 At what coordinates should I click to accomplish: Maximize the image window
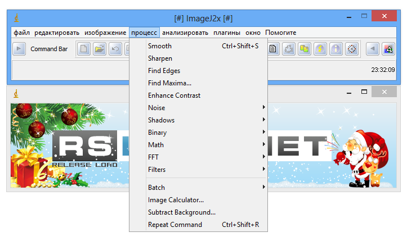(364, 92)
